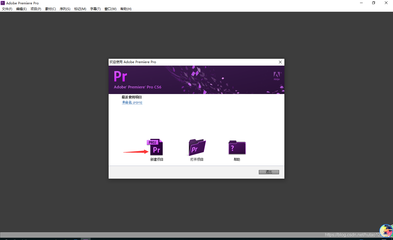Close the welcome dialog with its X
This screenshot has height=240, width=393.
click(280, 62)
